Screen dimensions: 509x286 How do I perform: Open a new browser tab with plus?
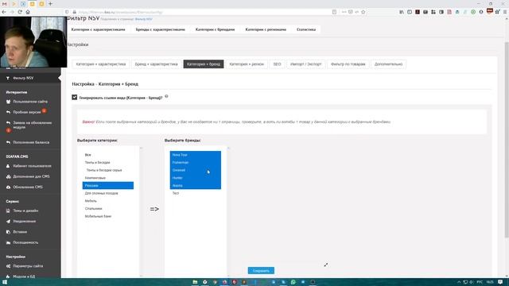coord(50,4)
